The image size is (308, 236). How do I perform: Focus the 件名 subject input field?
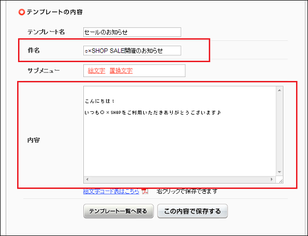(x=132, y=51)
